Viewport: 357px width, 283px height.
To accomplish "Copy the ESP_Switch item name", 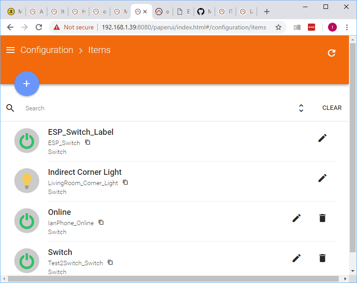I will point(88,142).
